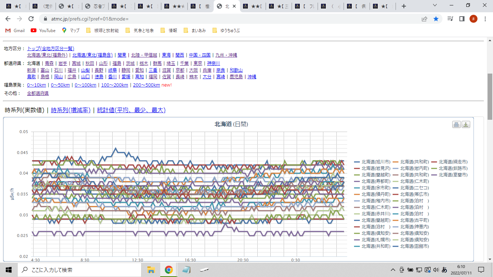Viewport: 493px width, 277px height.
Task: Open the トップ(全地方区分一覧) link
Action: (51, 49)
